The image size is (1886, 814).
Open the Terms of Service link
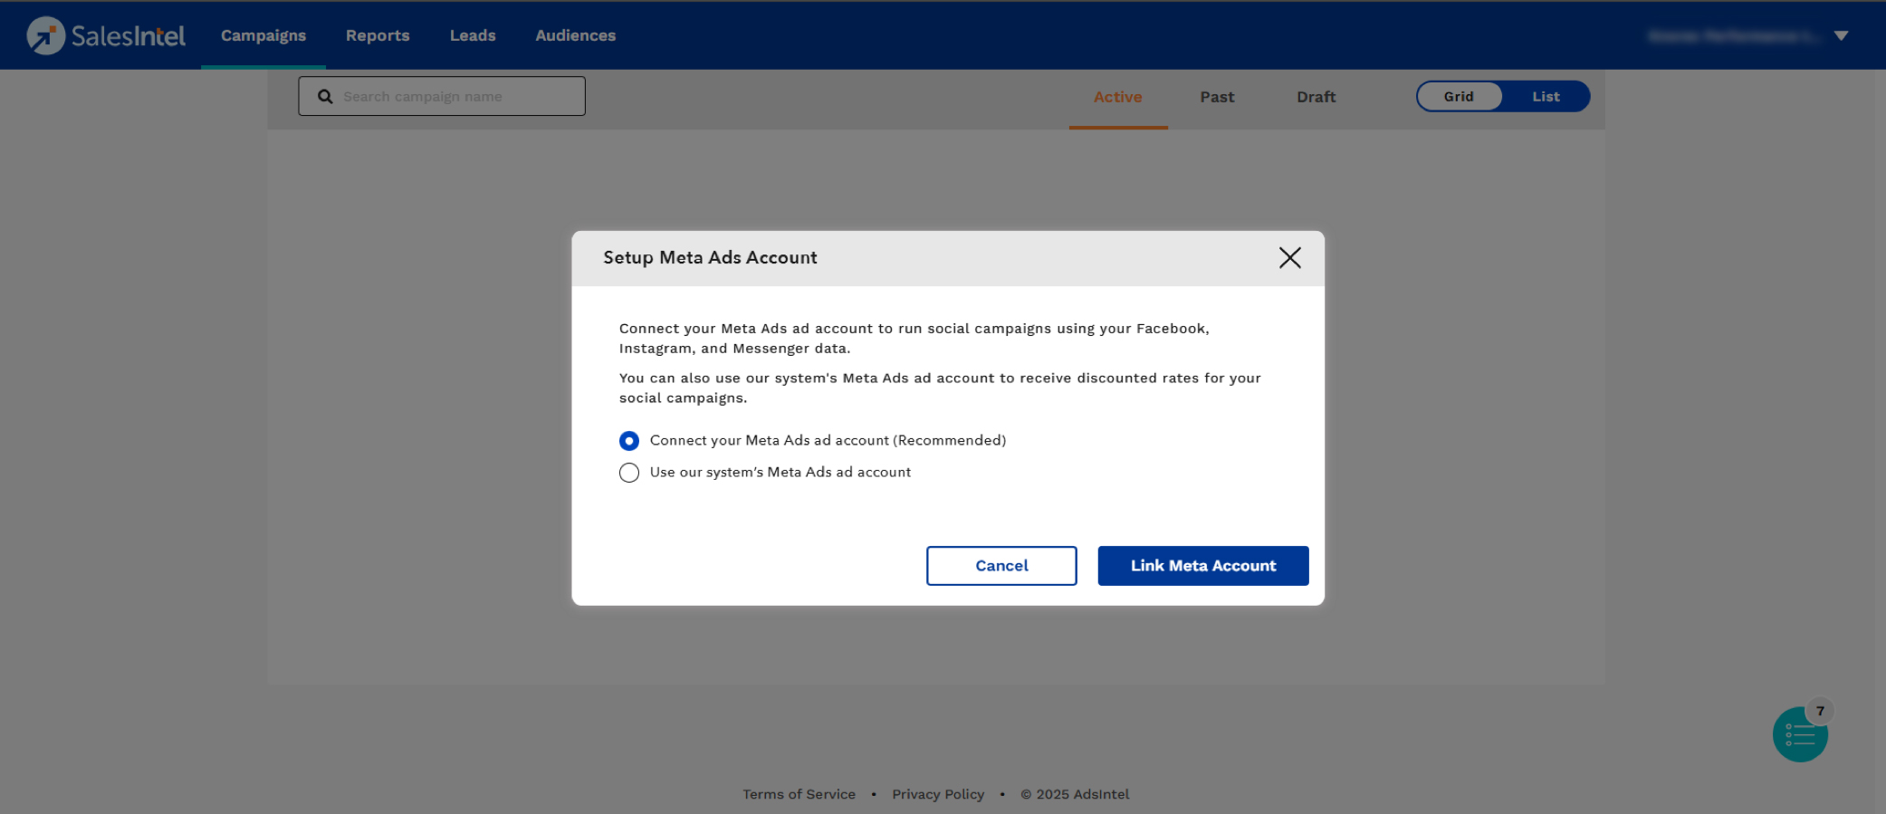pyautogui.click(x=799, y=794)
